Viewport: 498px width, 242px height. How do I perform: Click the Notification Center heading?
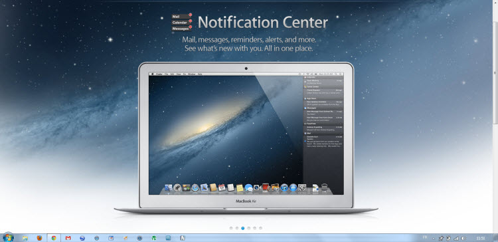[263, 22]
